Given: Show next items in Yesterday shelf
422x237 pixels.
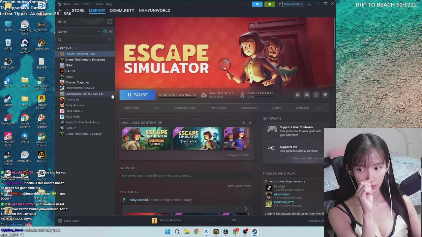Looking at the screenshot, I should point(246,209).
